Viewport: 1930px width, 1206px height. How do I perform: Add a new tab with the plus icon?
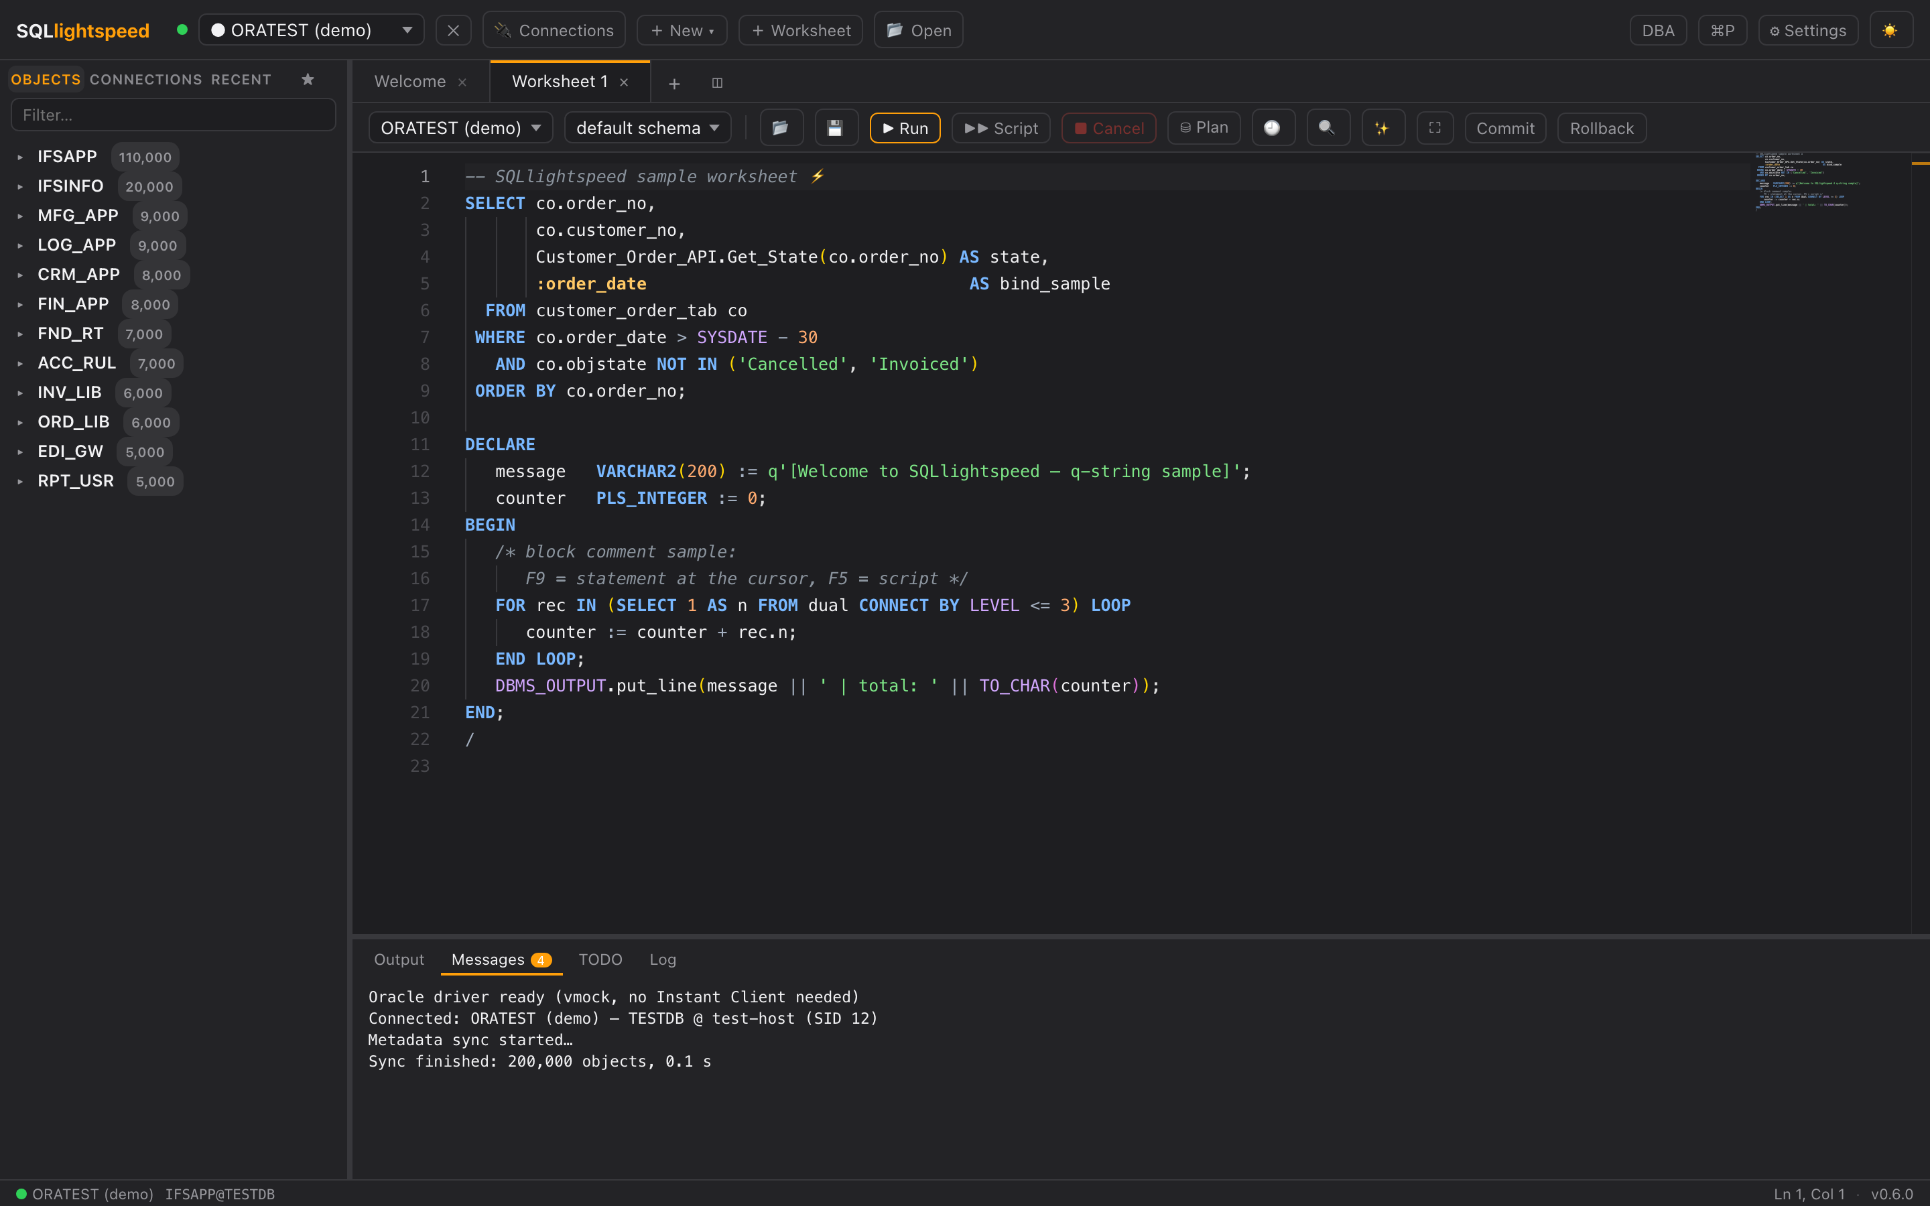(x=674, y=83)
